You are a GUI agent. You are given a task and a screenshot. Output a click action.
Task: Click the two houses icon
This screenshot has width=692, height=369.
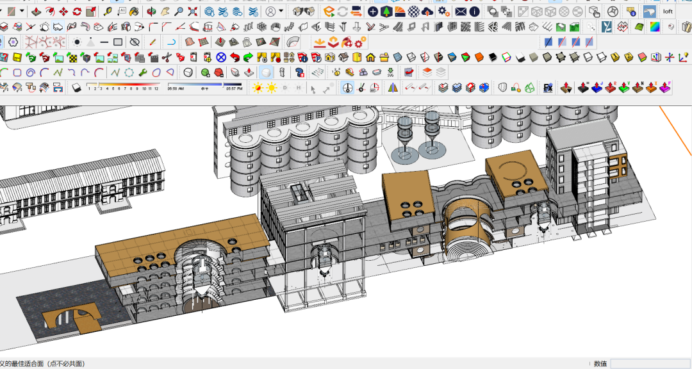click(x=304, y=12)
